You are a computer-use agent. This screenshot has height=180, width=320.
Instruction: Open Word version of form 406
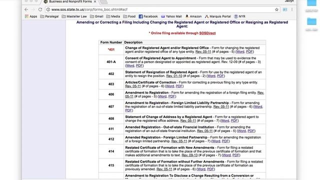[162, 96]
